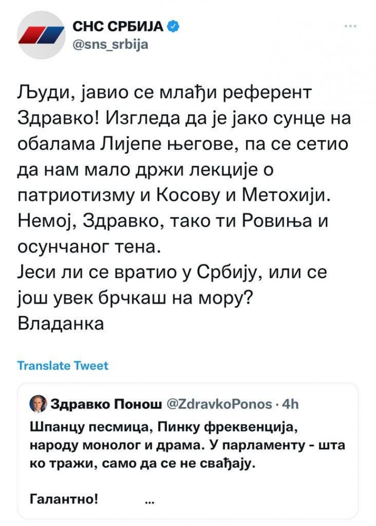Click the line starting with Шпанцу песмица

pos(164,427)
